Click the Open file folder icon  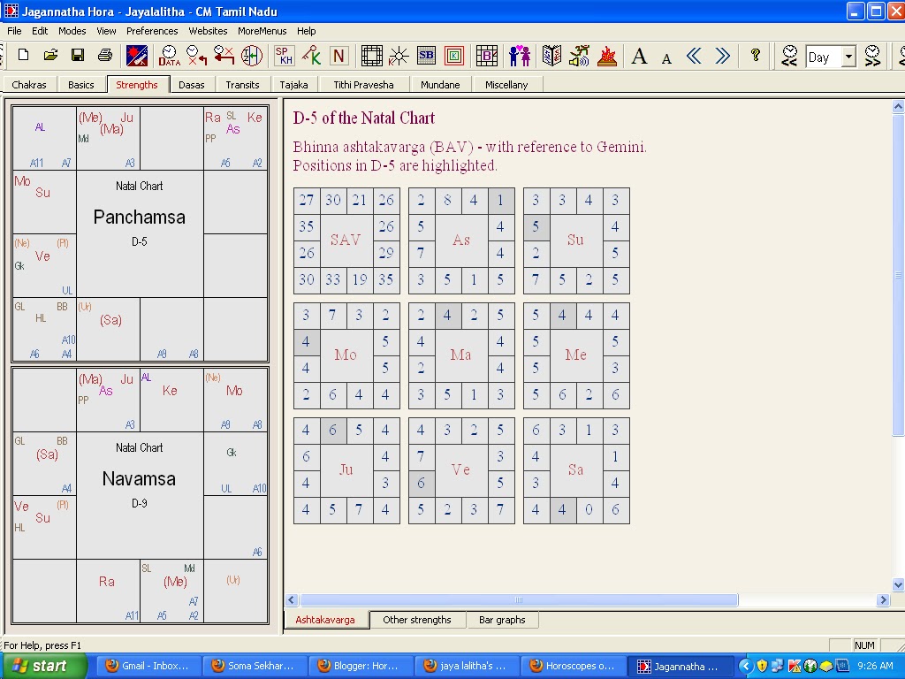[50, 56]
